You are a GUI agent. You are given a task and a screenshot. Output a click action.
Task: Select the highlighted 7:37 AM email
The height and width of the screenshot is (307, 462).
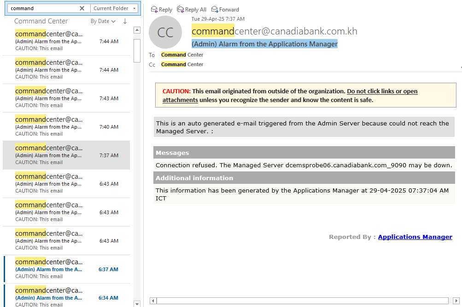(67, 155)
